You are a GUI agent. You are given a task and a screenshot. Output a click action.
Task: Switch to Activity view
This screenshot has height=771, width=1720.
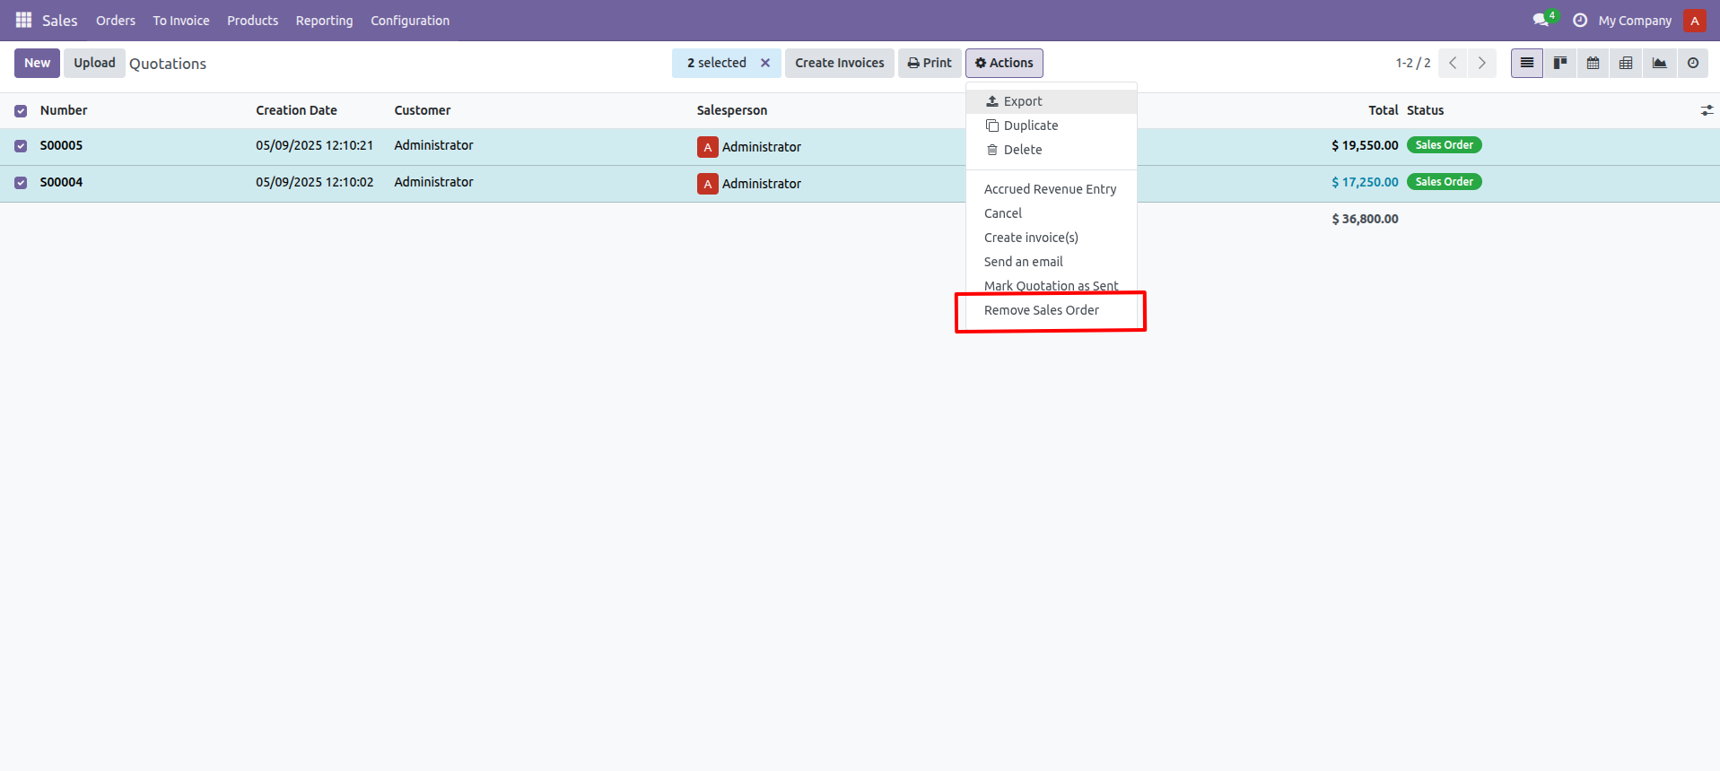coord(1692,63)
